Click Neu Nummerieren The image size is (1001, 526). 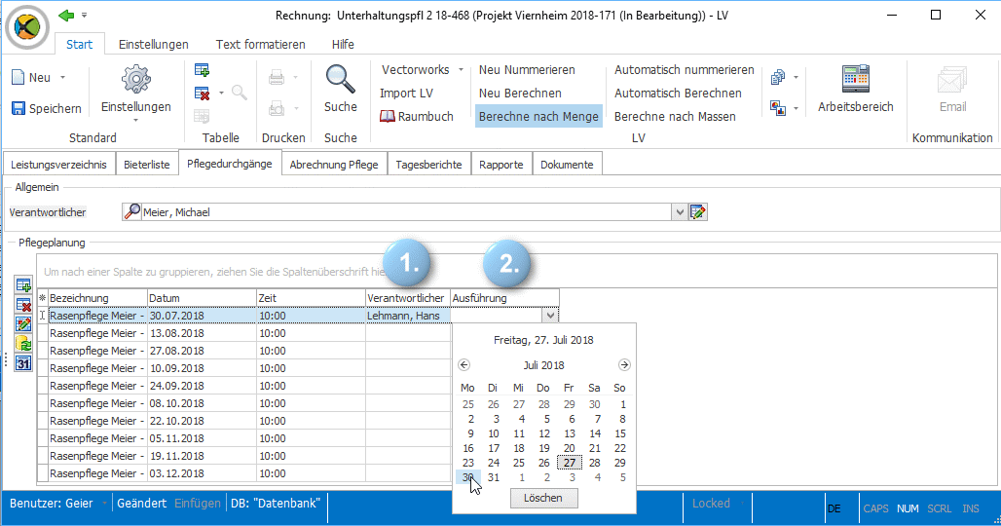[x=527, y=69]
